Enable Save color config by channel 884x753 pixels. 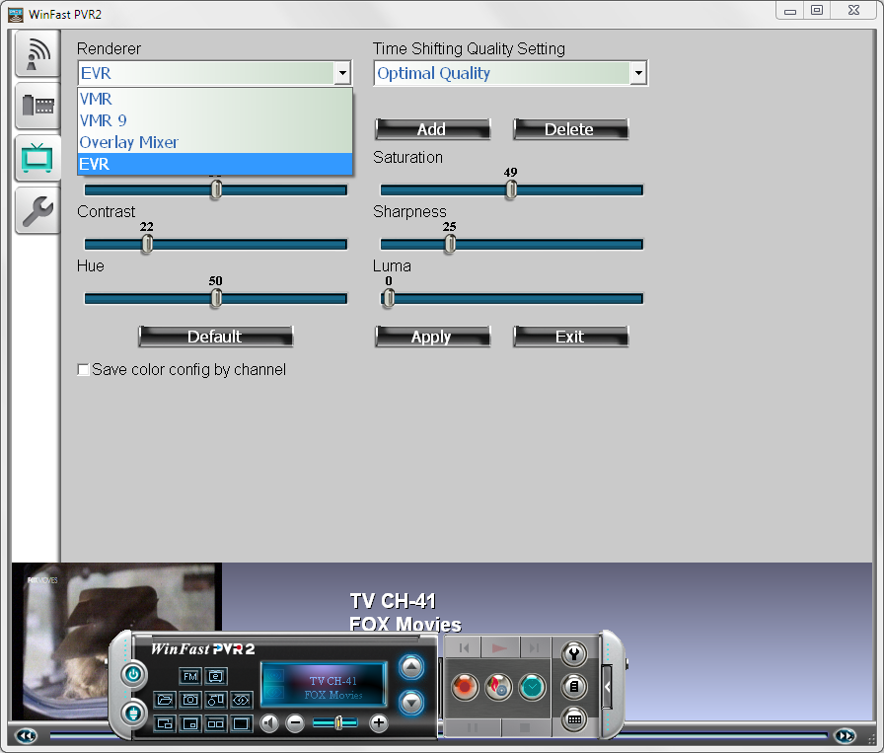click(84, 370)
